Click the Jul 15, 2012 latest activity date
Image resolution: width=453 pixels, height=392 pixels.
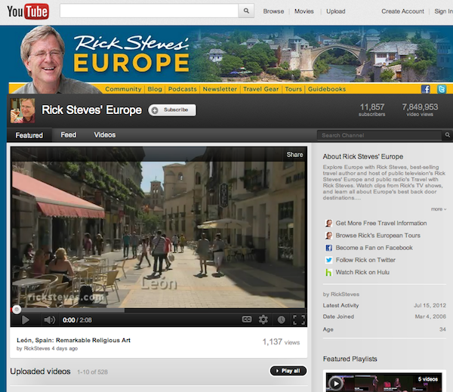[x=430, y=306]
